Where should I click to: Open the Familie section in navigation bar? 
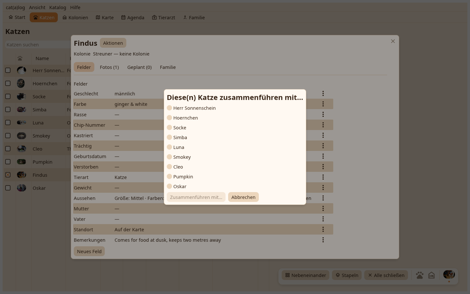[x=194, y=17]
